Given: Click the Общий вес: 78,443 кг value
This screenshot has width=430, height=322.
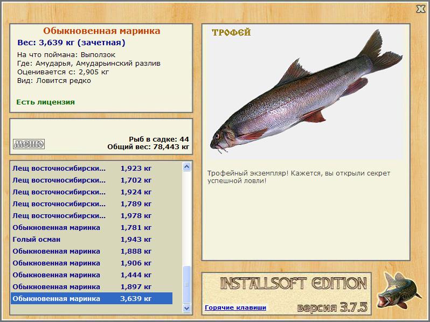Looking at the screenshot, I should click(x=148, y=147).
